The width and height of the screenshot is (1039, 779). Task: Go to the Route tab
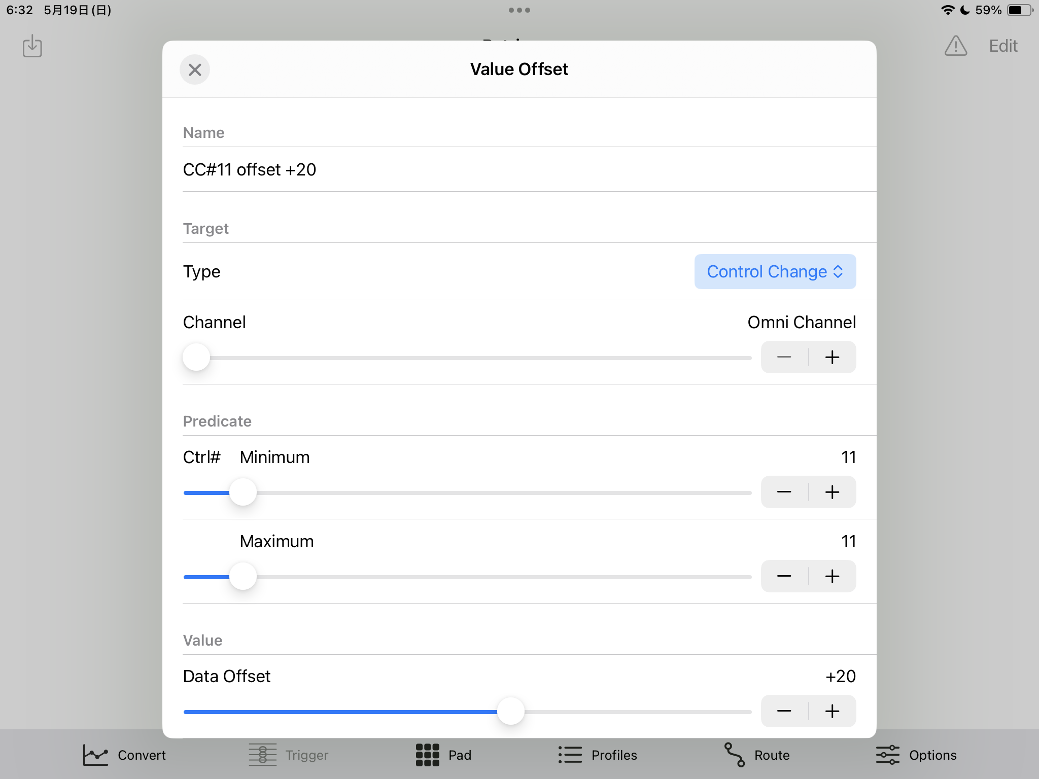coord(757,755)
